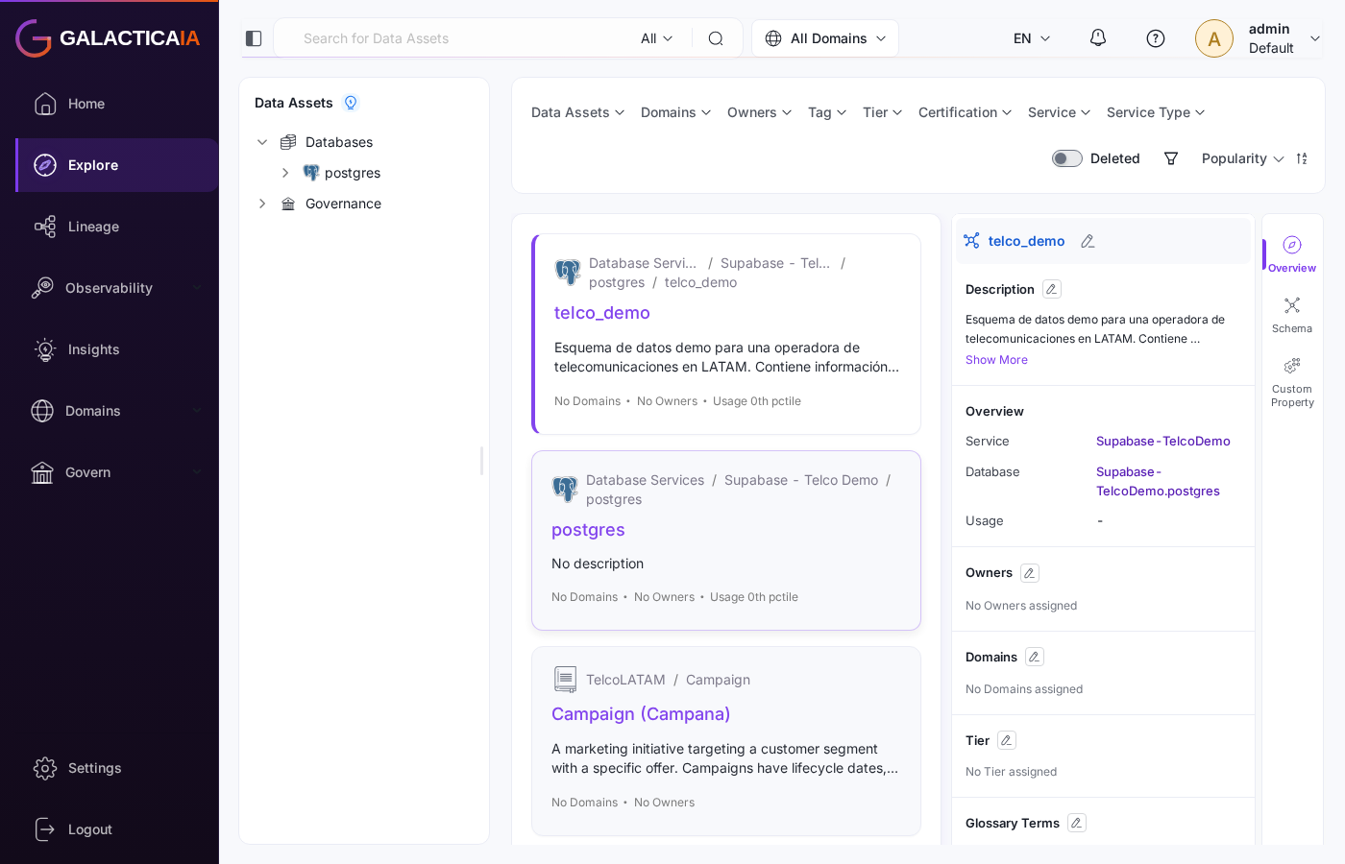Edit Glossary Terms pencil icon
This screenshot has width=1345, height=864.
(1077, 823)
